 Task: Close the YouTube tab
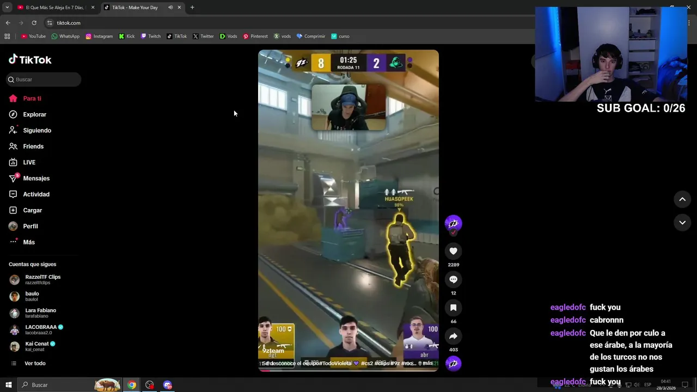pyautogui.click(x=93, y=8)
